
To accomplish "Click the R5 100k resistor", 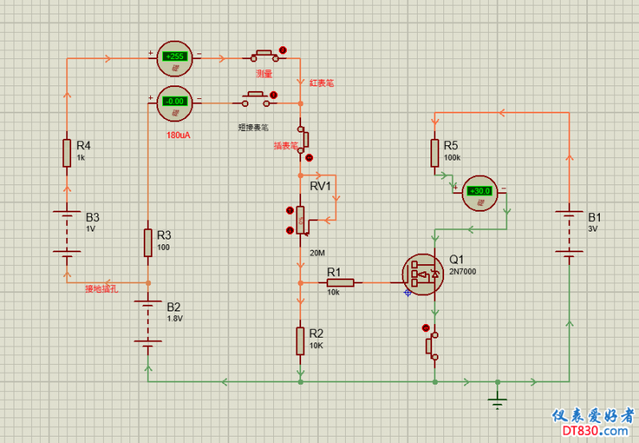I will tap(435, 152).
